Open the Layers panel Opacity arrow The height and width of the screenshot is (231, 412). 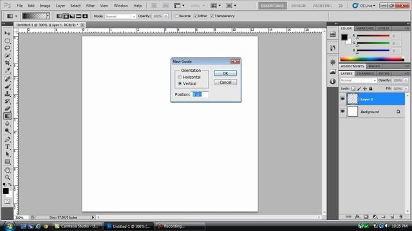(406, 80)
